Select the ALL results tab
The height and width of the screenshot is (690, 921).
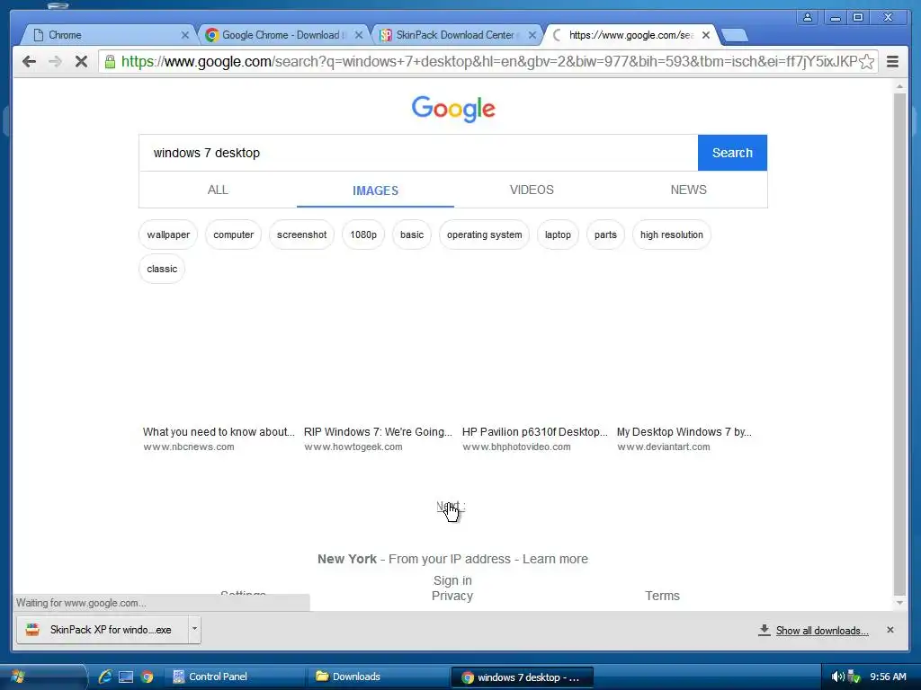pyautogui.click(x=218, y=190)
